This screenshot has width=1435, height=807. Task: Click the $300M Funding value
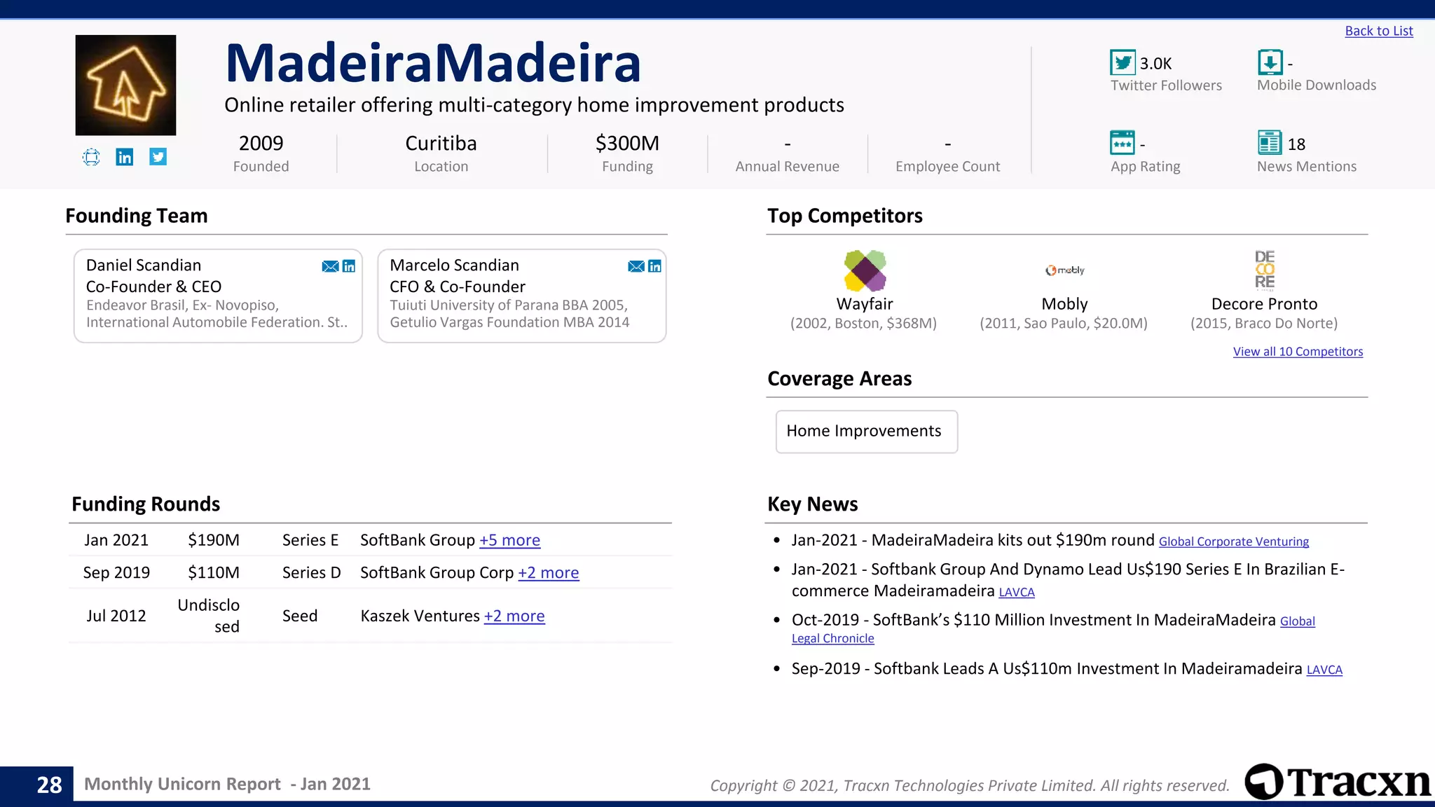click(x=627, y=144)
